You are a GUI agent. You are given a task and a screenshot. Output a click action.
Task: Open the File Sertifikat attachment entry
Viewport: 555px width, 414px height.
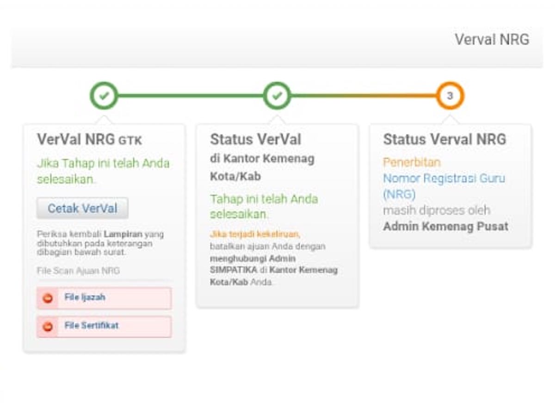[104, 326]
